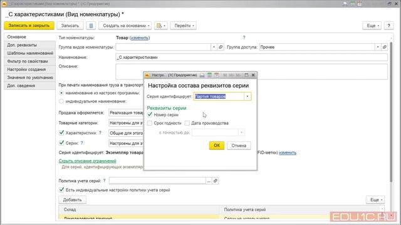The width and height of the screenshot is (401, 225).
Task: Click the ellipsis select button of Политика учета серий
Action: coord(209,181)
